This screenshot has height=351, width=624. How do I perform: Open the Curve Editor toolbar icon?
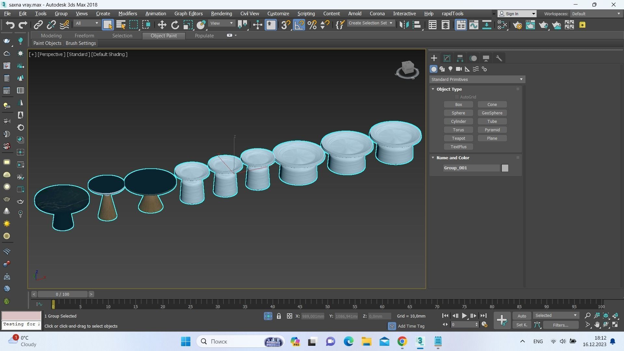point(474,25)
